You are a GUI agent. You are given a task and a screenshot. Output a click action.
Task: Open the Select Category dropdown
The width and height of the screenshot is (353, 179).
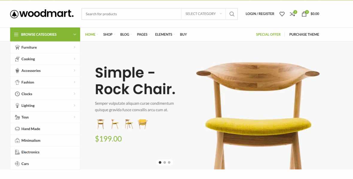203,14
